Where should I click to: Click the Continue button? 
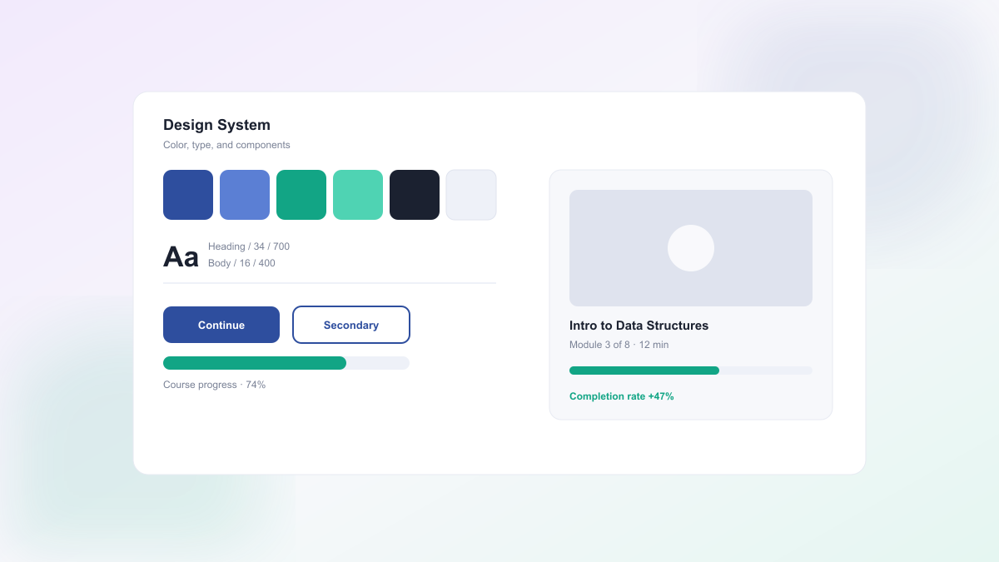[221, 325]
